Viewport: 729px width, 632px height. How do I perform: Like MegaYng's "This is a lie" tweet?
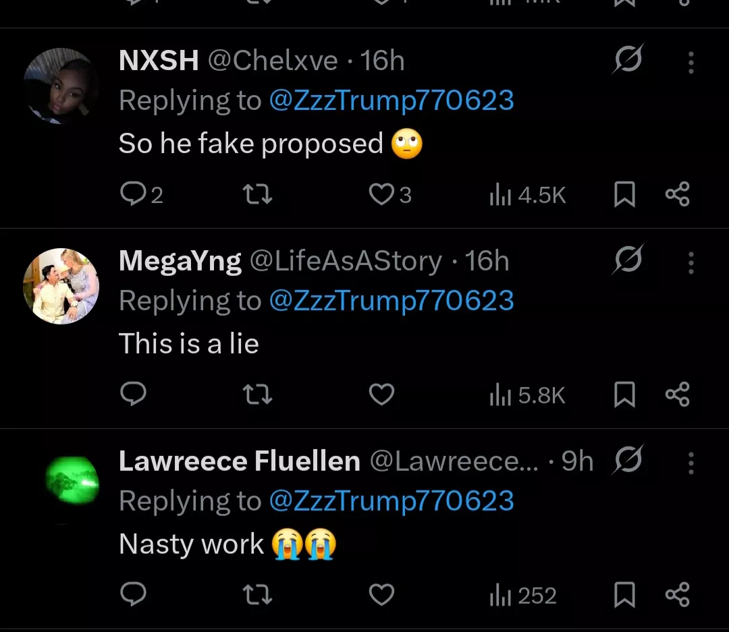coord(381,394)
